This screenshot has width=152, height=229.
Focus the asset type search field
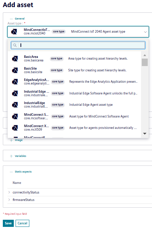pyautogui.click(x=81, y=45)
